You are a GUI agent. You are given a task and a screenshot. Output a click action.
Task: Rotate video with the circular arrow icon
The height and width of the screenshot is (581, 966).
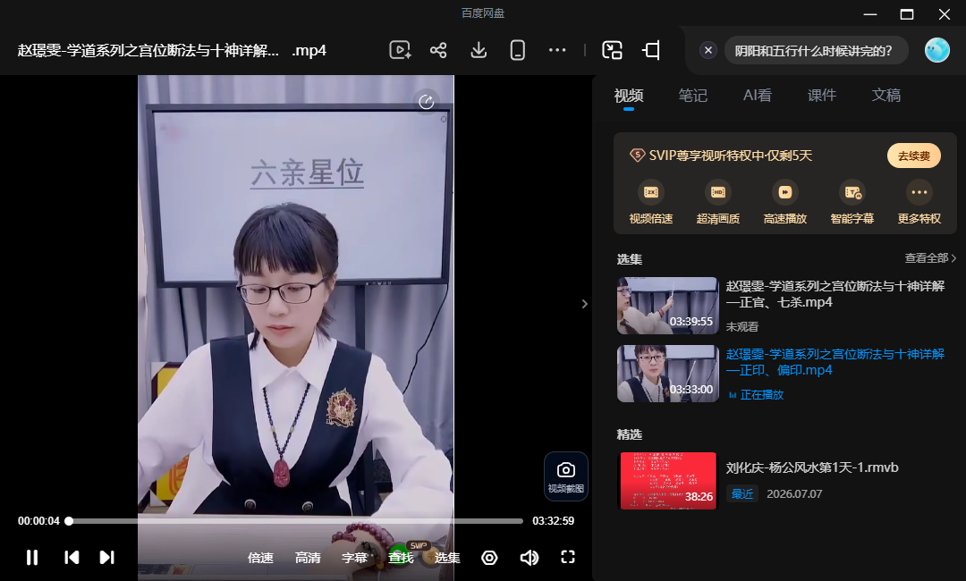427,102
